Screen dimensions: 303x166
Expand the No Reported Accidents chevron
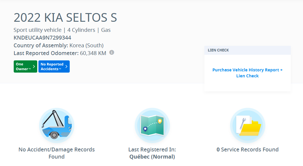click(66, 67)
